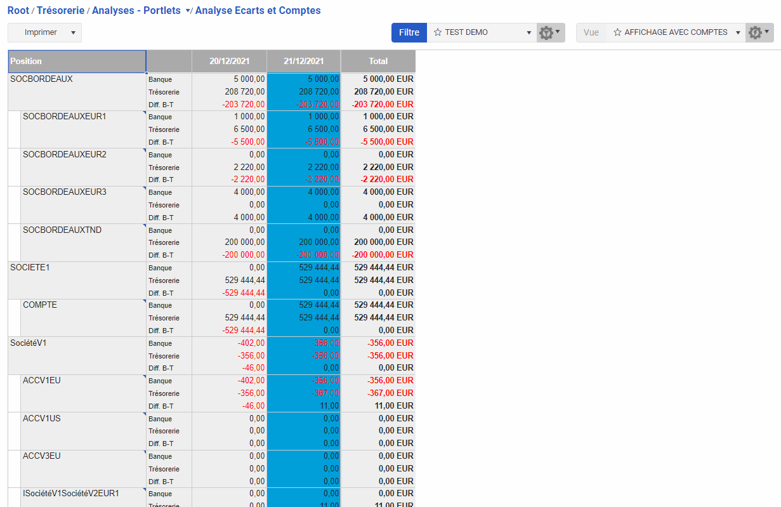Go to Root in the breadcrumb
The width and height of the screenshot is (781, 507).
[x=18, y=11]
